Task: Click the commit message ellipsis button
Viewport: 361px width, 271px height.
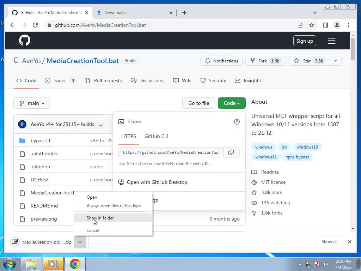Action: 100,125
